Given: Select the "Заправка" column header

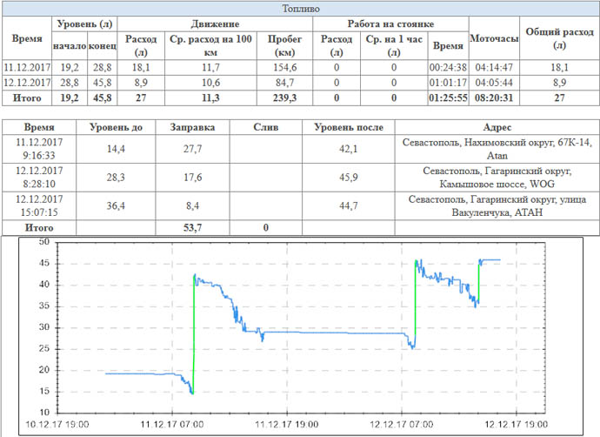Looking at the screenshot, I should click(186, 127).
